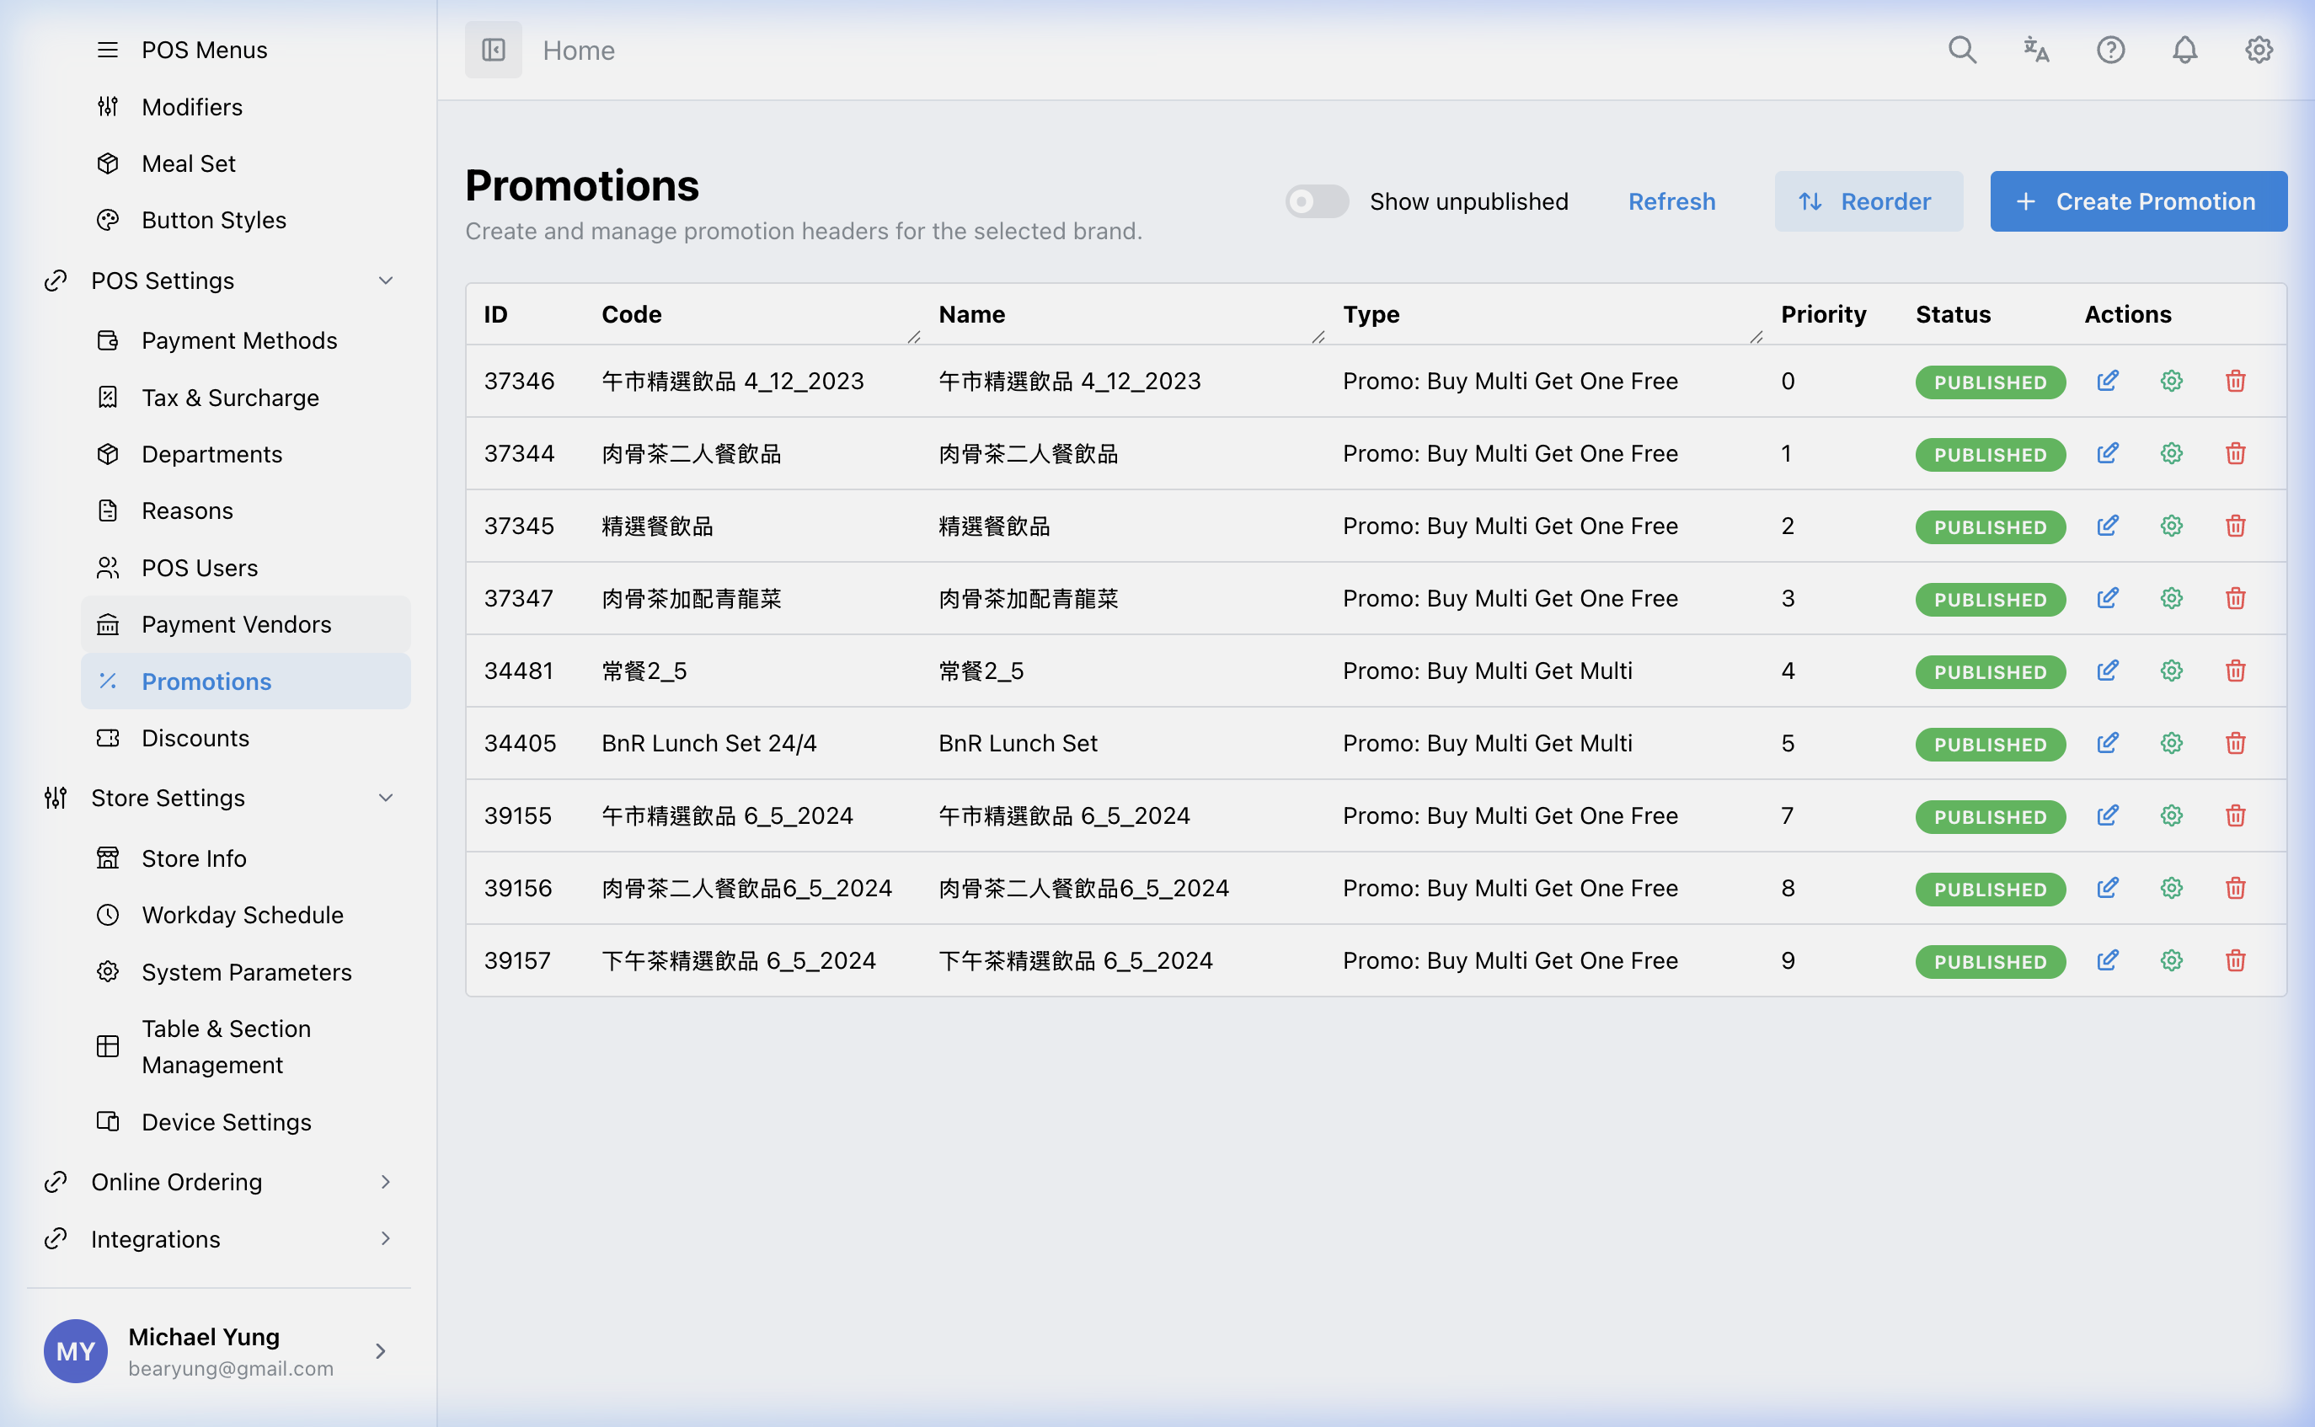Click the Refresh link
The height and width of the screenshot is (1427, 2315).
1671,201
